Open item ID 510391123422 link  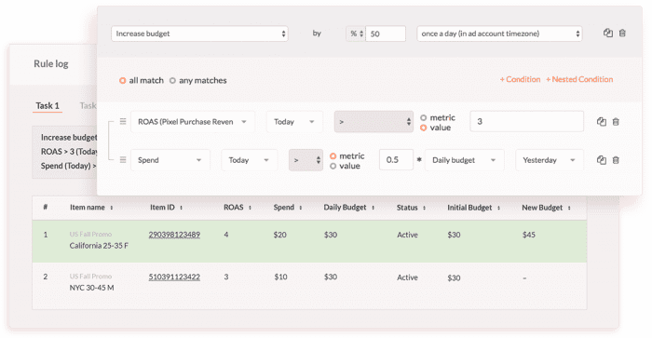(174, 277)
